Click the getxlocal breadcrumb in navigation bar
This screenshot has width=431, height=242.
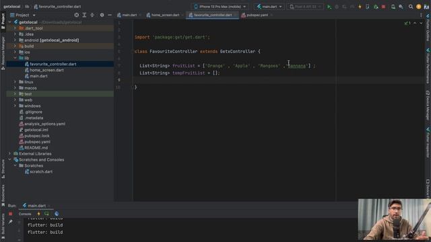point(12,7)
